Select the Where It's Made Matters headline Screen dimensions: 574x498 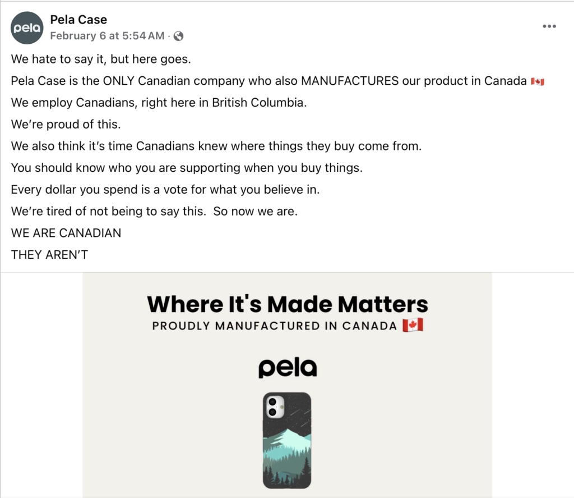(x=288, y=304)
